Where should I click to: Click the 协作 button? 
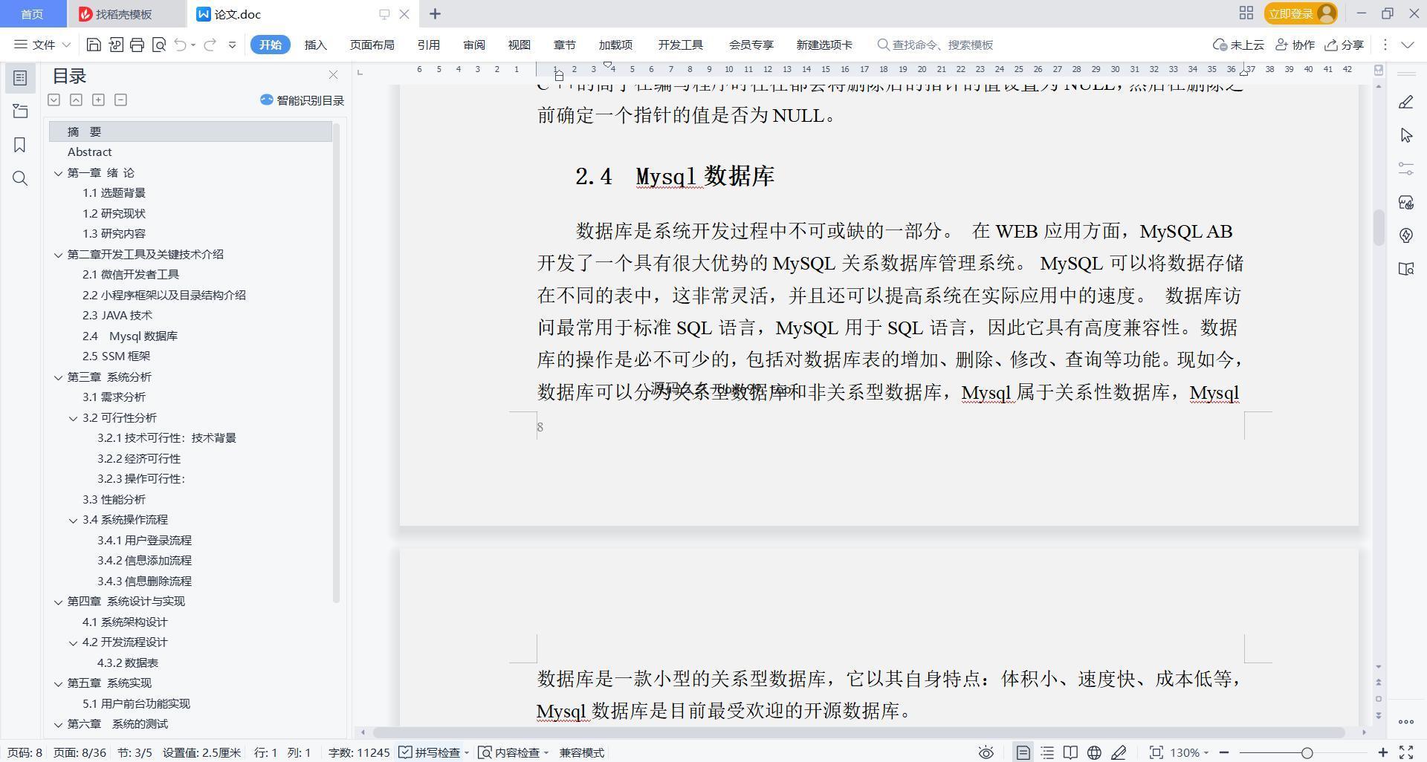(x=1295, y=45)
